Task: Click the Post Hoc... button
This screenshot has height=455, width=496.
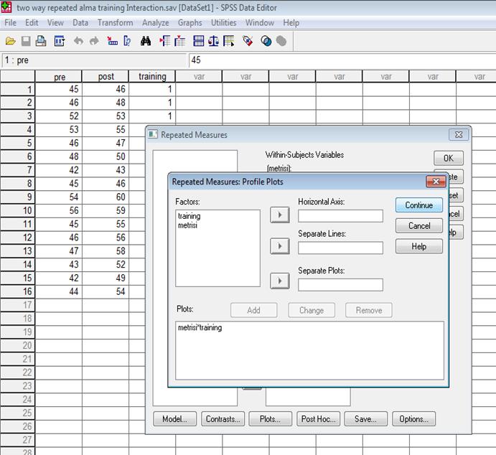Action: click(318, 419)
